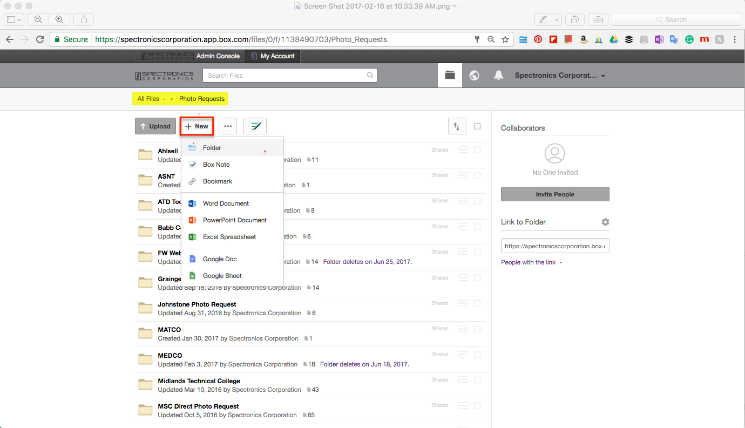Click the globe icon in Box header

(474, 76)
